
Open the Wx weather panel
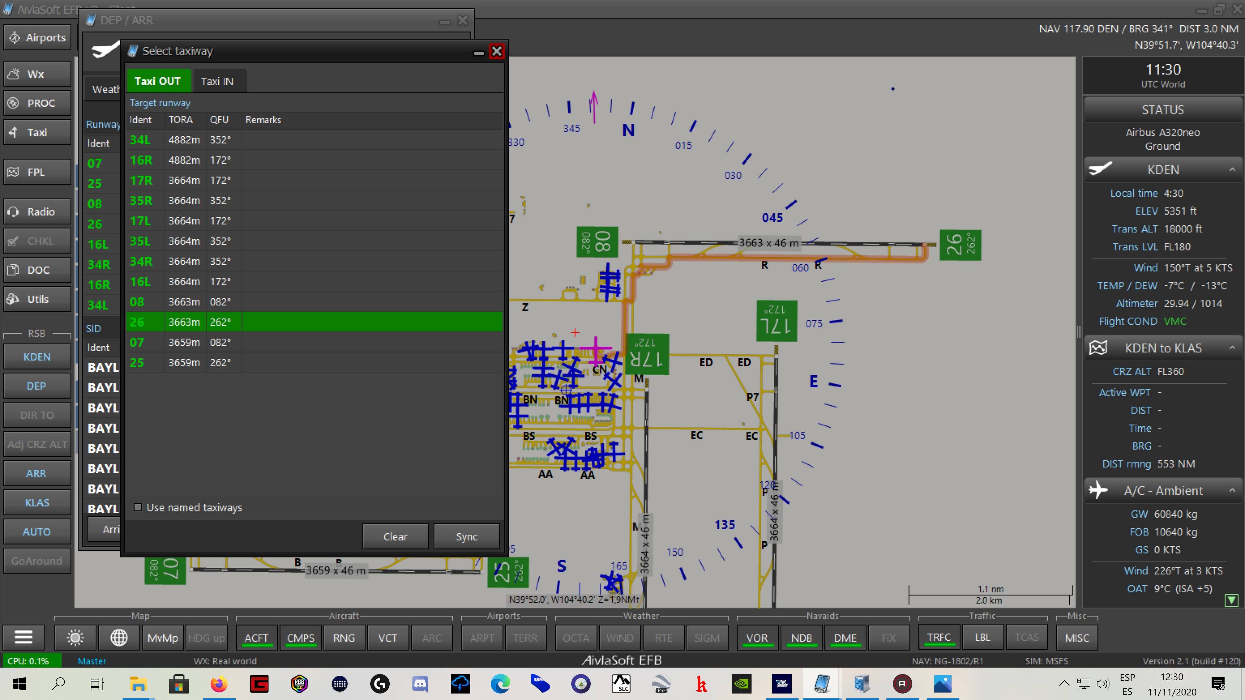tap(37, 74)
